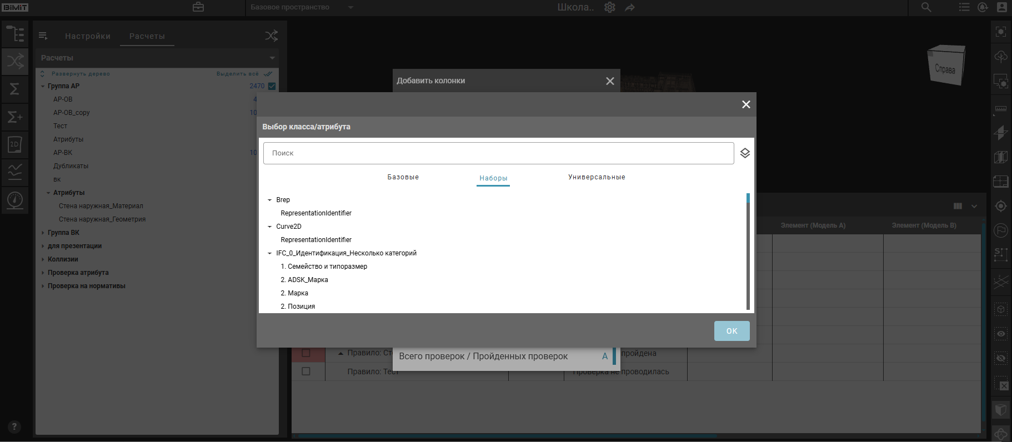Select the Sigma summary tool

pos(15,89)
